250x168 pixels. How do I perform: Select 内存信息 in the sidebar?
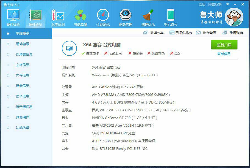(27, 75)
